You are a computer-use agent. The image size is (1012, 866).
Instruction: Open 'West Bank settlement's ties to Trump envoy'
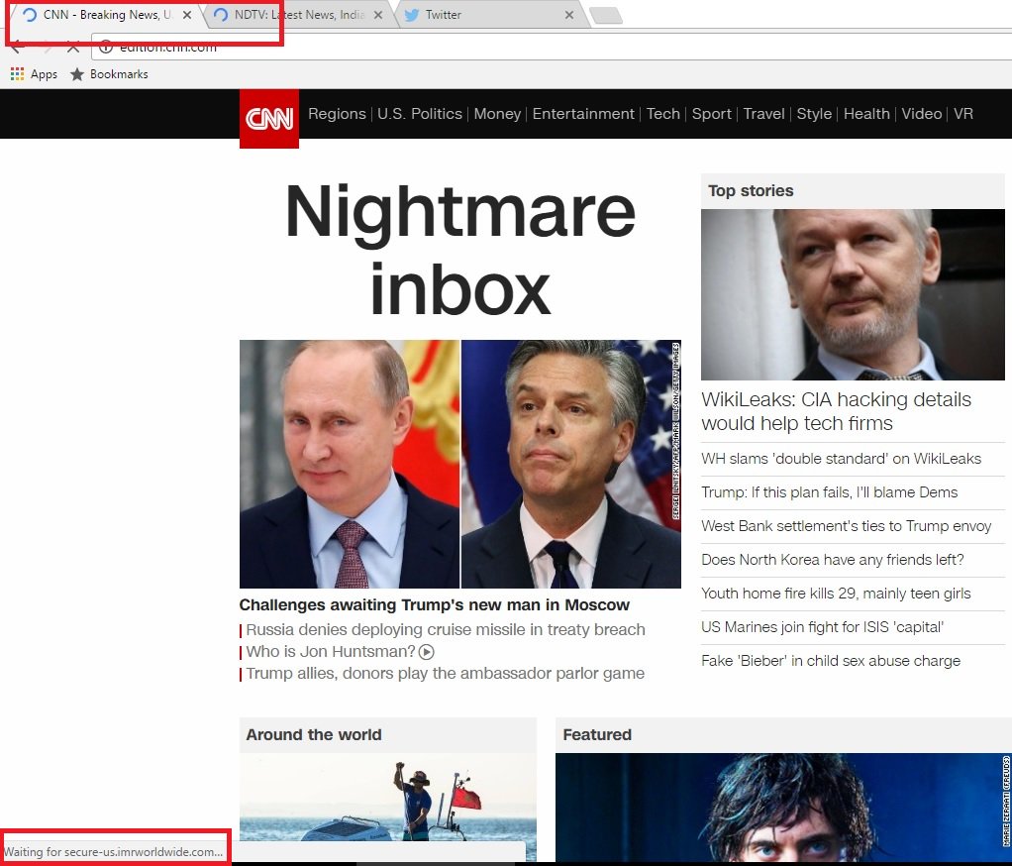pos(846,526)
